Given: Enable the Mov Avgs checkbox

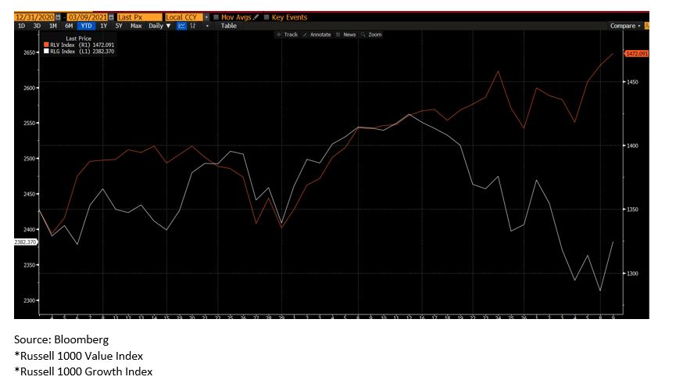Looking at the screenshot, I should pyautogui.click(x=216, y=17).
